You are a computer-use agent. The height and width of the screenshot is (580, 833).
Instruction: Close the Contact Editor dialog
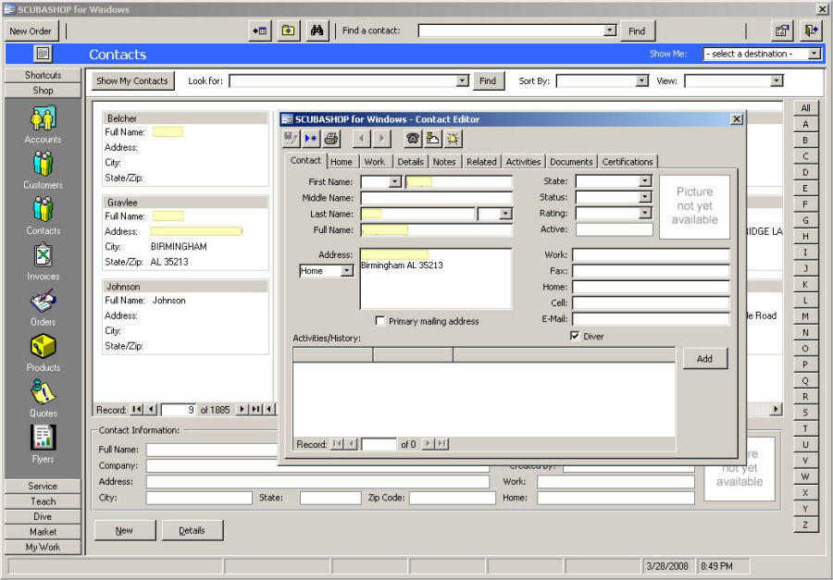pos(737,119)
